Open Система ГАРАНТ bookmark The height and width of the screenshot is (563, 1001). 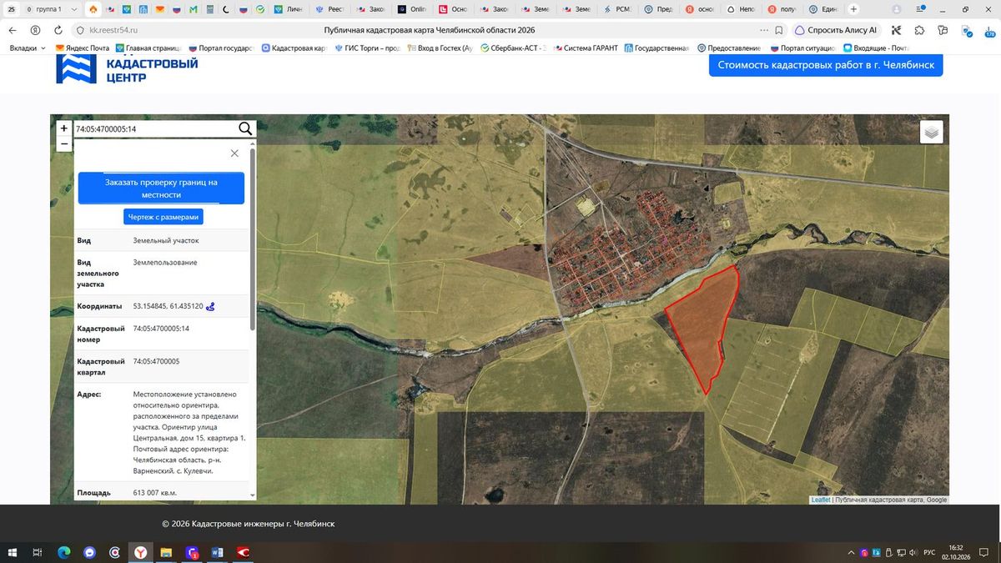(x=586, y=48)
